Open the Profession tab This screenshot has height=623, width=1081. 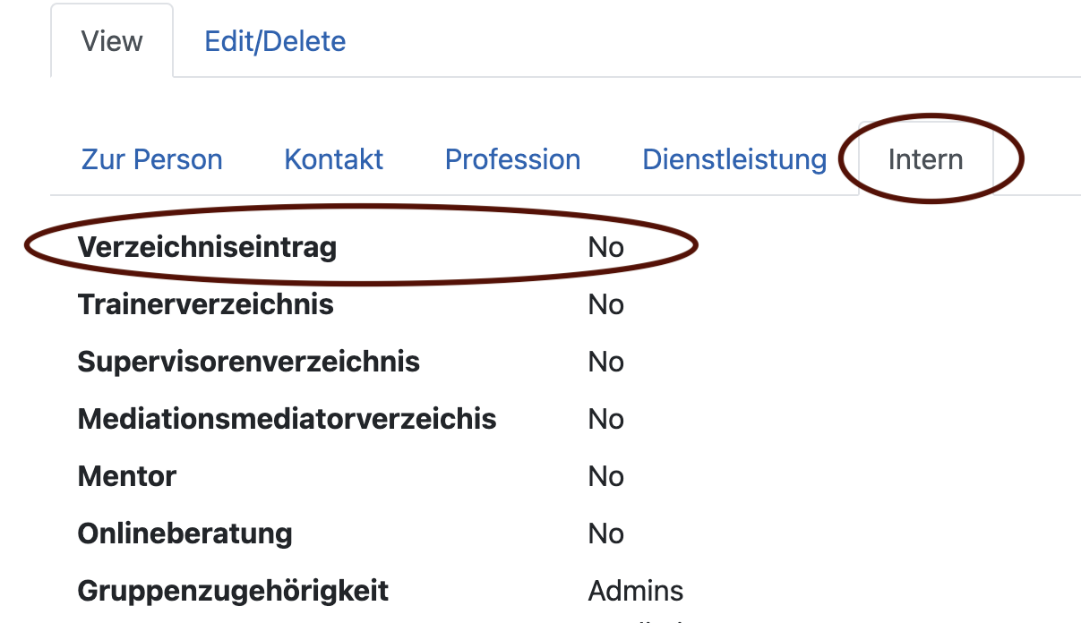point(512,159)
